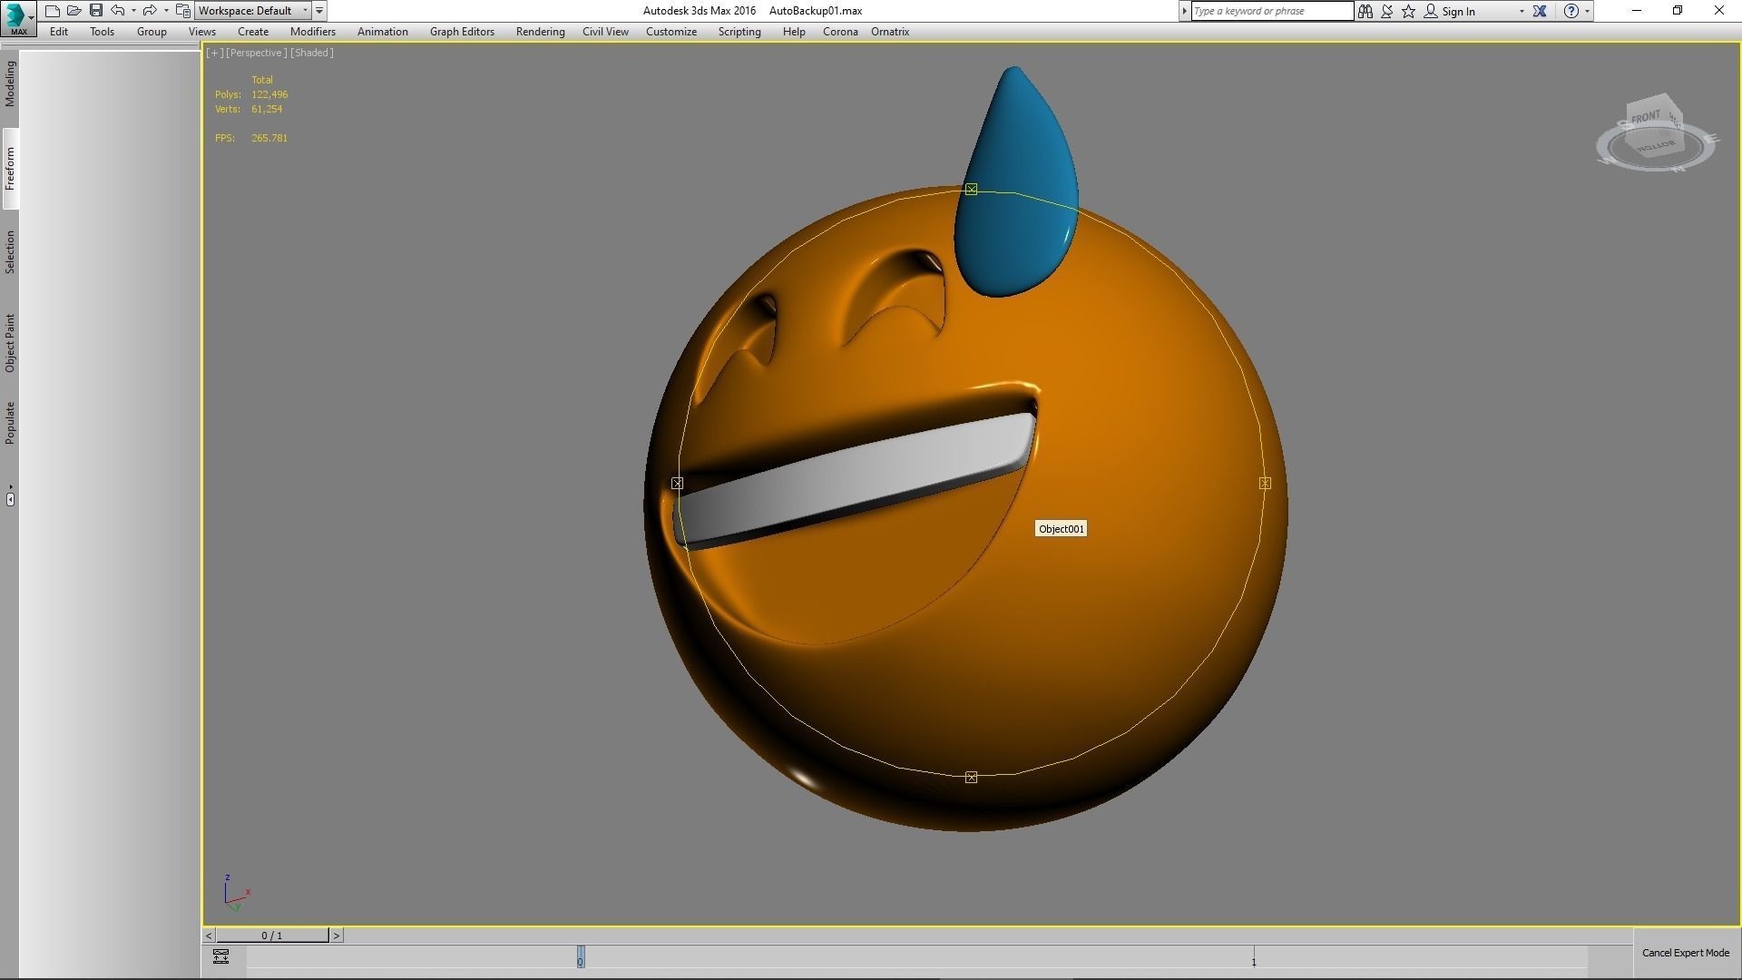Open the Create menu
This screenshot has width=1742, height=980.
click(253, 32)
